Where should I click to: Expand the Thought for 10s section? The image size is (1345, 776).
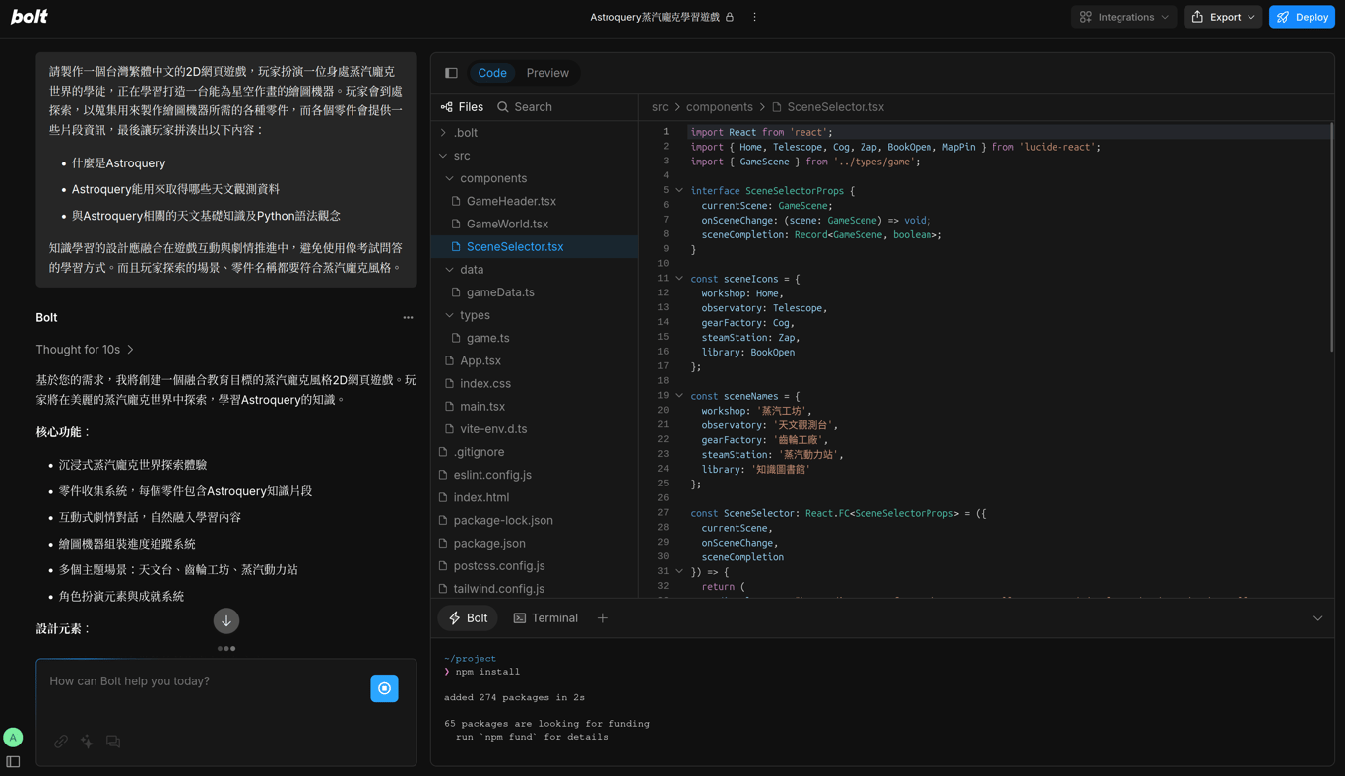click(x=85, y=350)
